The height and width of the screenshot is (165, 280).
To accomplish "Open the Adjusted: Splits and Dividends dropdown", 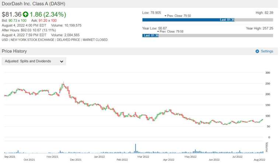I will [x=34, y=61].
